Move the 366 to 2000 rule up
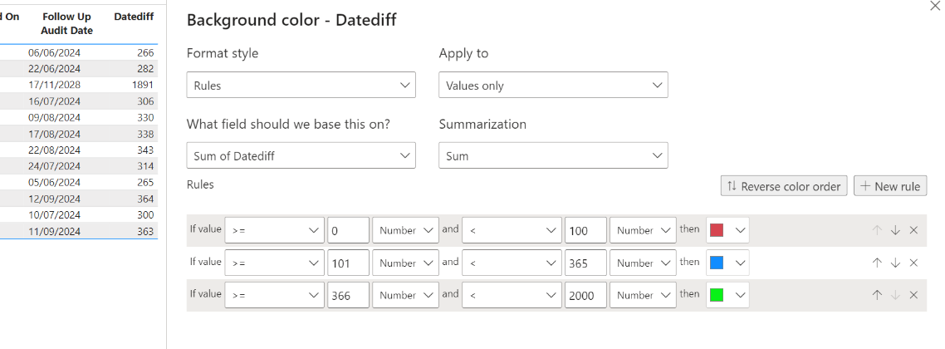This screenshot has height=349, width=945. pos(878,295)
